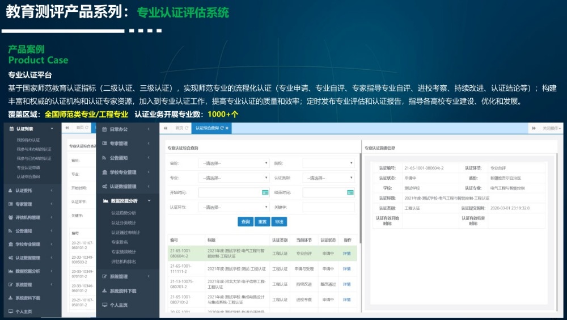Click the calendar icon beside 认证列表
Screen dimensions: 567x320
point(11,129)
